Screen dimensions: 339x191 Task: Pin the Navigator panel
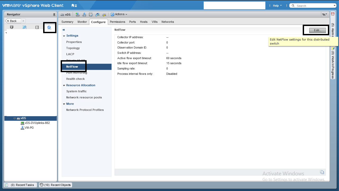tap(54, 15)
